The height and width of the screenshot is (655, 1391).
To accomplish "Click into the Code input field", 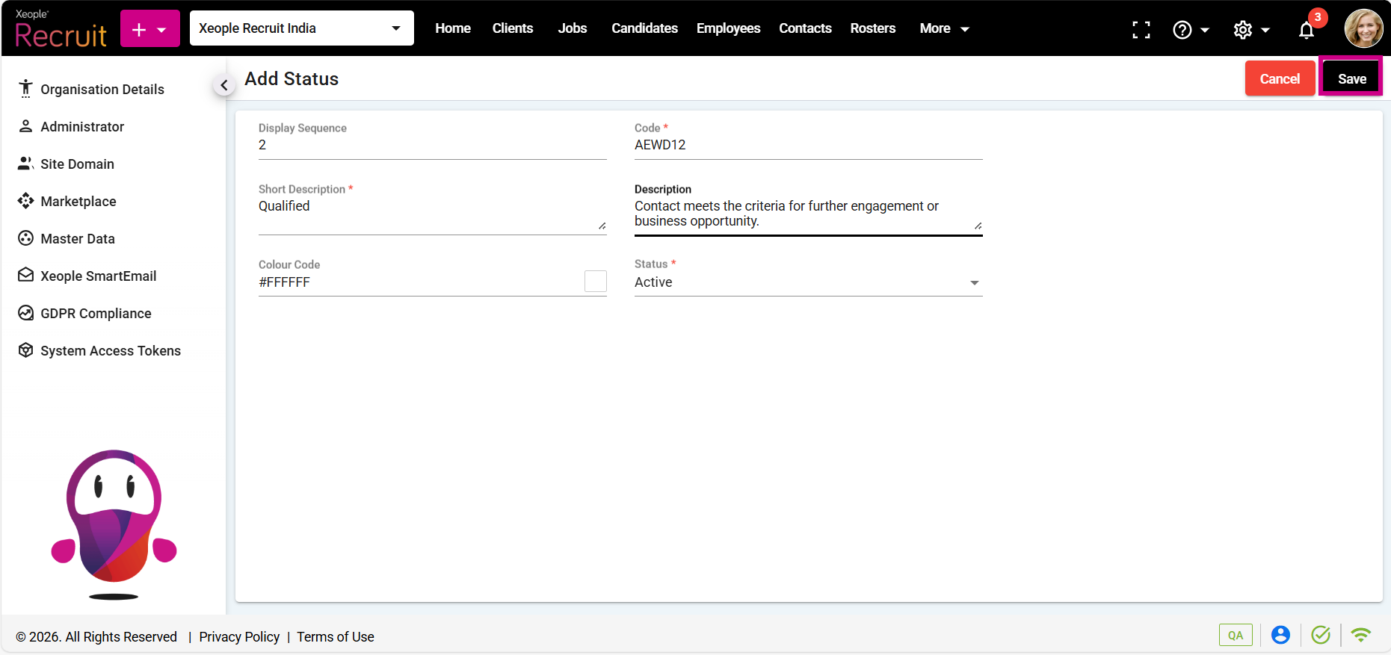I will tap(807, 145).
